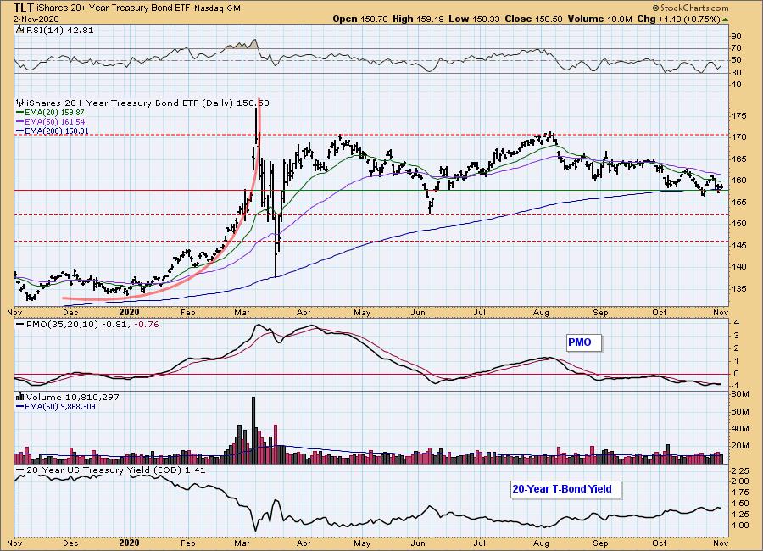This screenshot has height=551, width=763.
Task: Click the Low 158.33 value
Action: tap(474, 19)
